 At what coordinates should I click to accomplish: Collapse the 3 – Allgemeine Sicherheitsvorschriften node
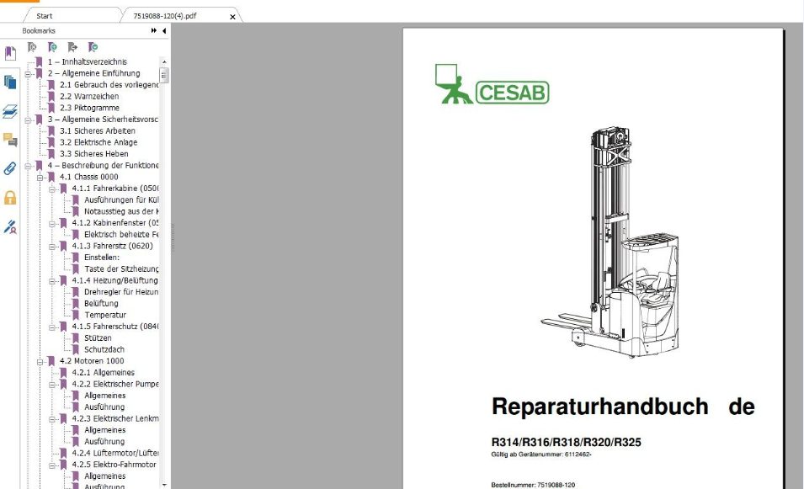(28, 120)
